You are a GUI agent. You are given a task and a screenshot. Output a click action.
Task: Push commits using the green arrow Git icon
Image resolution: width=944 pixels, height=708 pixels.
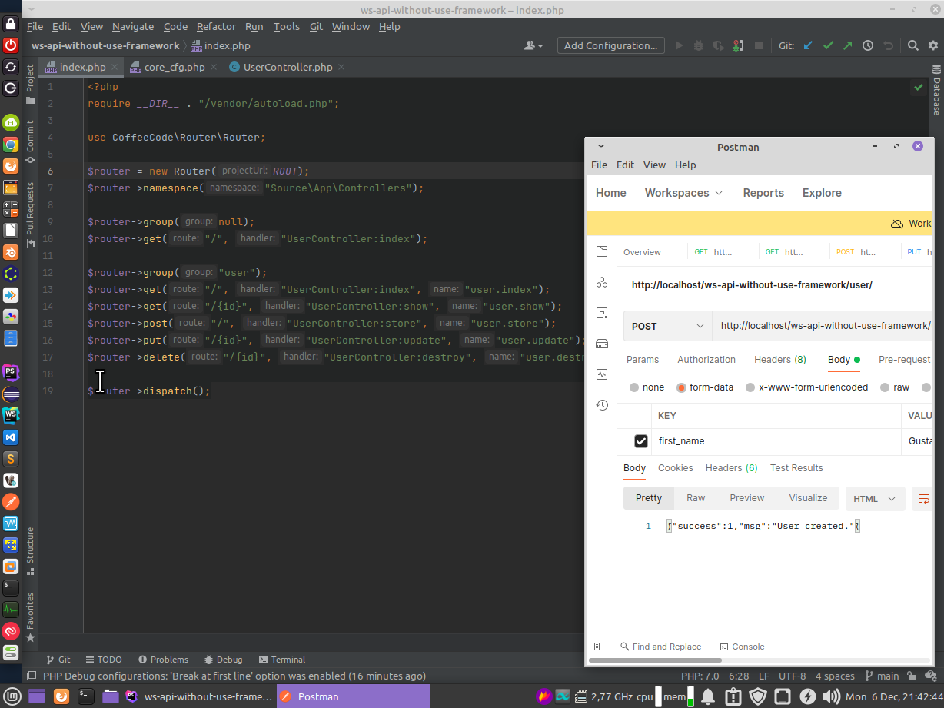click(x=847, y=45)
